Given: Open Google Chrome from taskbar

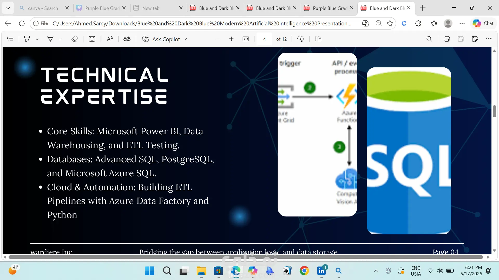Looking at the screenshot, I should tap(304, 271).
